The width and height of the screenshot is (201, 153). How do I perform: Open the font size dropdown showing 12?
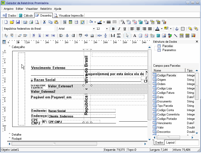107,29
